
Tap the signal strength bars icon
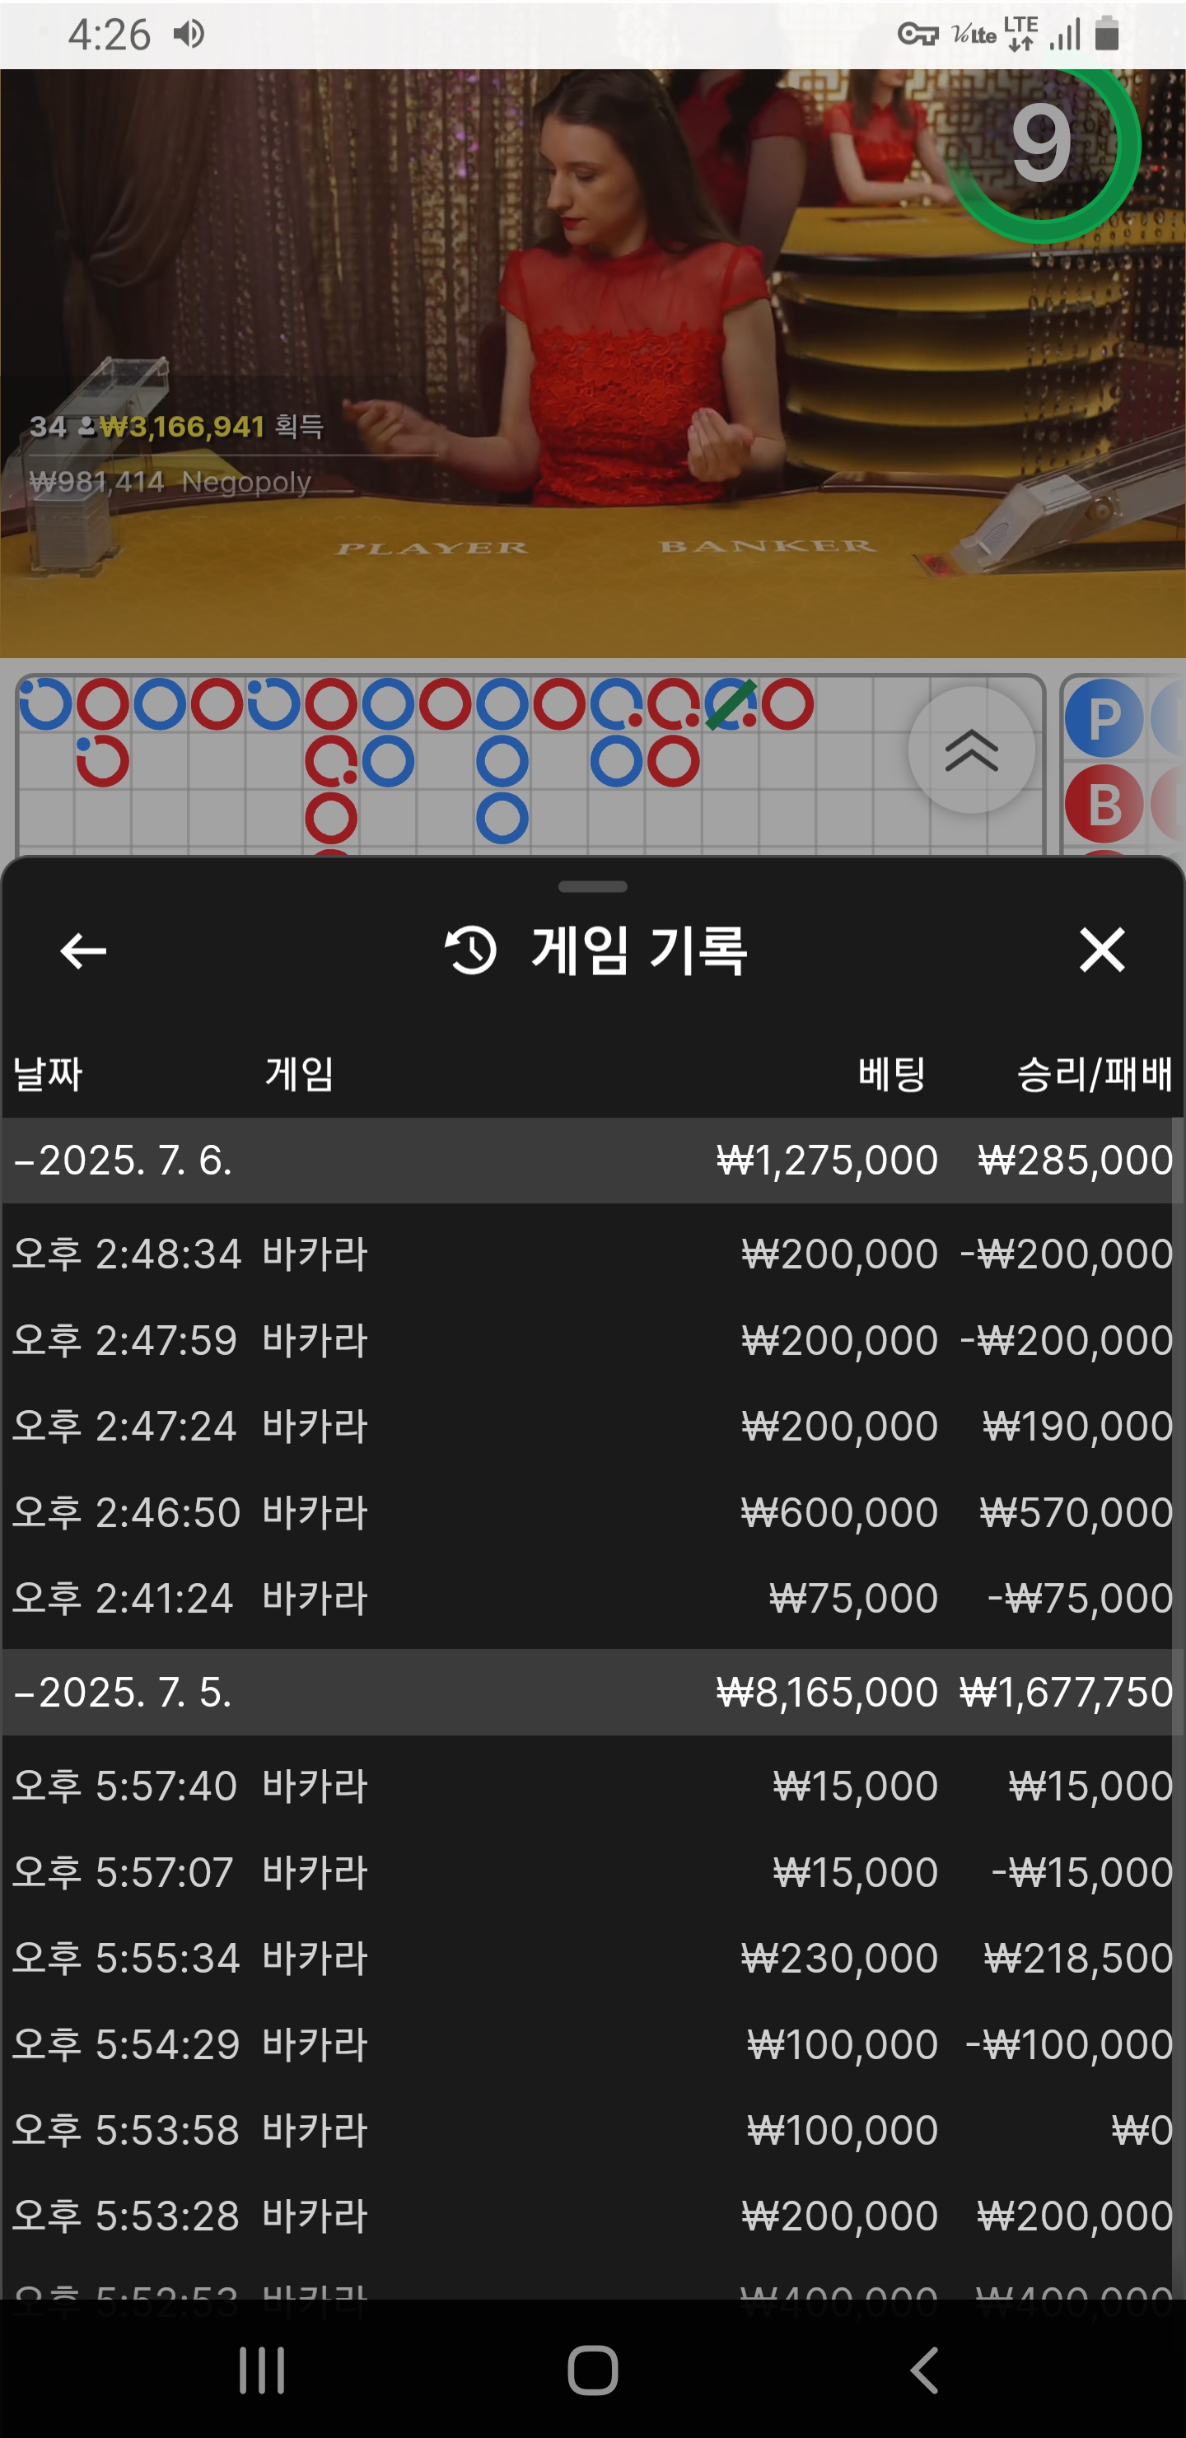(1065, 36)
